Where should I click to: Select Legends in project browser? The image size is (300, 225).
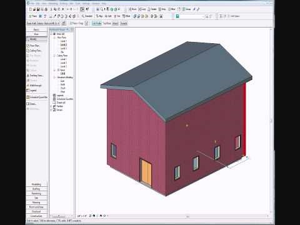[x=60, y=96]
